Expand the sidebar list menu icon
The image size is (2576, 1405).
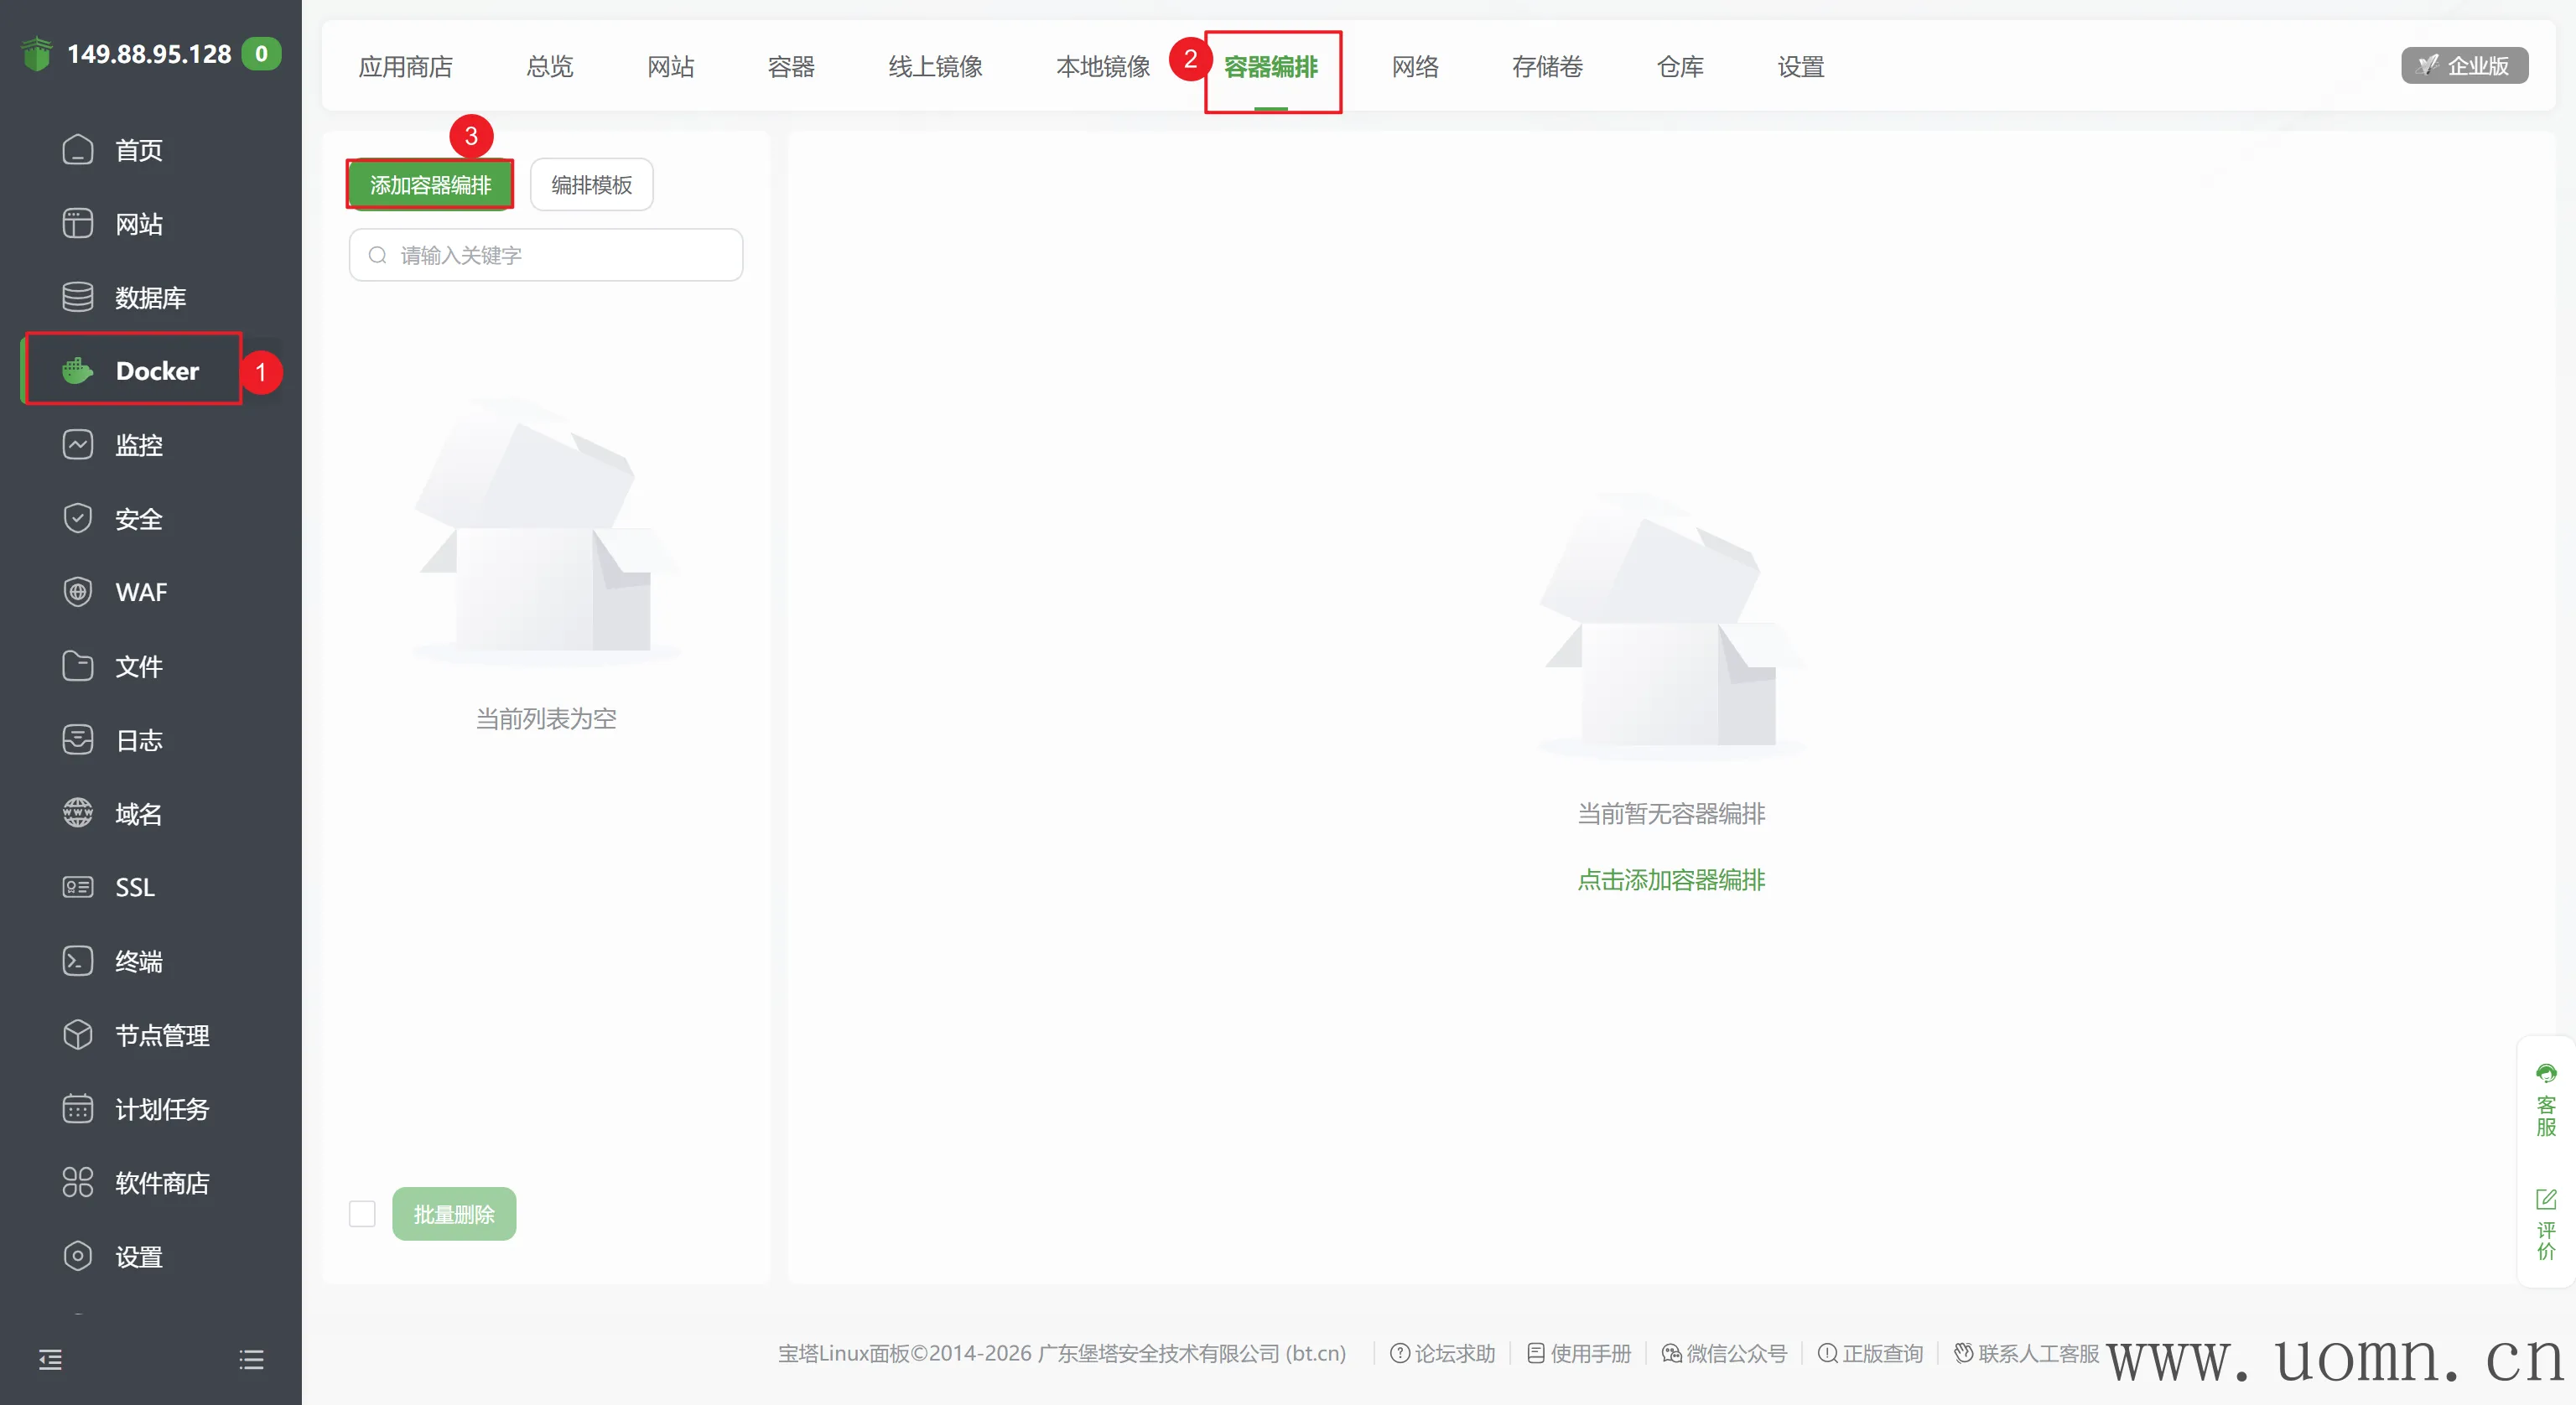pyautogui.click(x=251, y=1360)
